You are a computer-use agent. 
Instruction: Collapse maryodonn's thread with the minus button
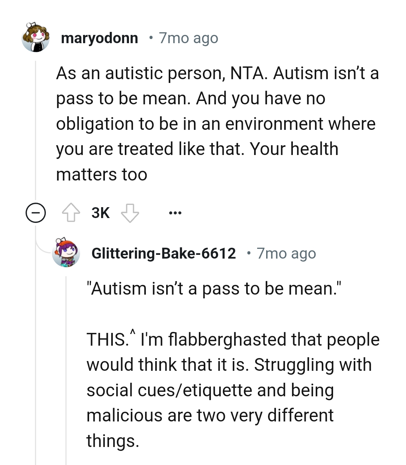pyautogui.click(x=36, y=212)
